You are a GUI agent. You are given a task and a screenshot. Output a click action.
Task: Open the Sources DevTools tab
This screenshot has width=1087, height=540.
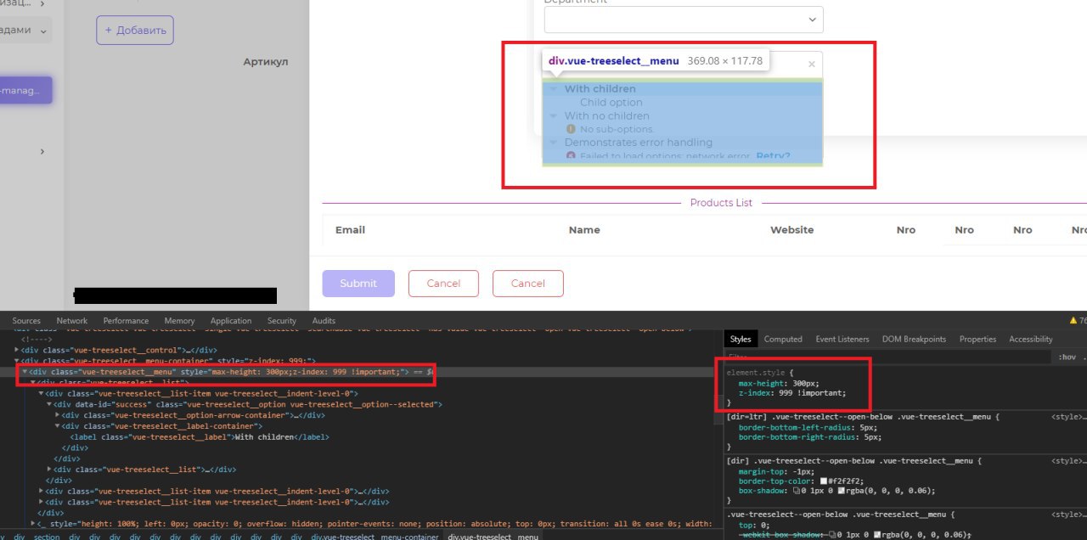point(26,321)
